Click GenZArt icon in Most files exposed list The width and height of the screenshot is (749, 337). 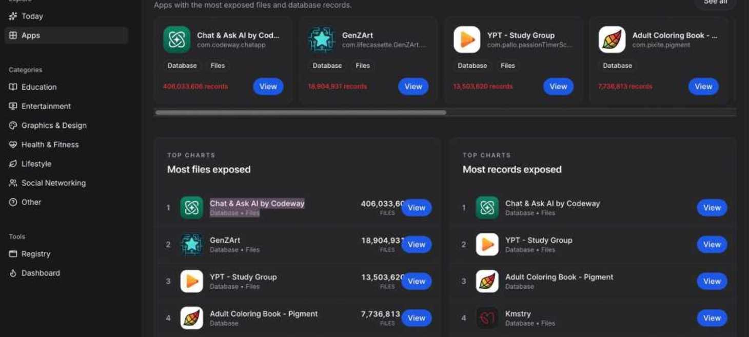[x=191, y=245]
